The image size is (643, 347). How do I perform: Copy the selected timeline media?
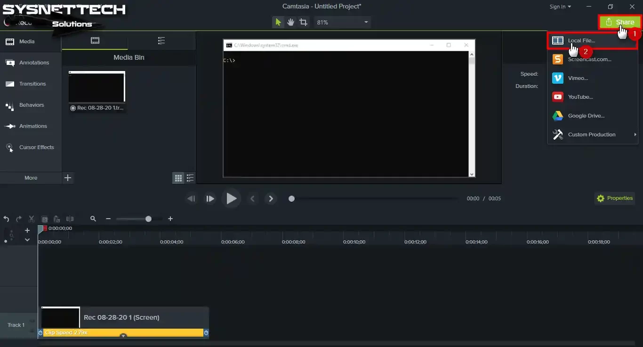pyautogui.click(x=44, y=219)
